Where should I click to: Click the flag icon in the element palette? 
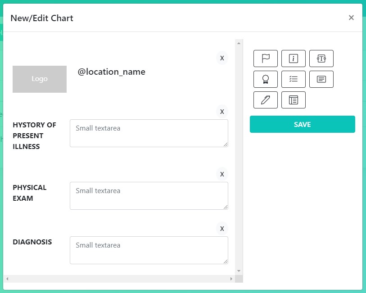coord(266,59)
